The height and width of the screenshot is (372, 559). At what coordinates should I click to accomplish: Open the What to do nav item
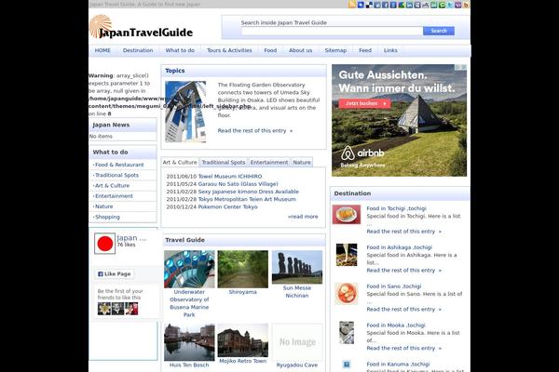click(180, 50)
